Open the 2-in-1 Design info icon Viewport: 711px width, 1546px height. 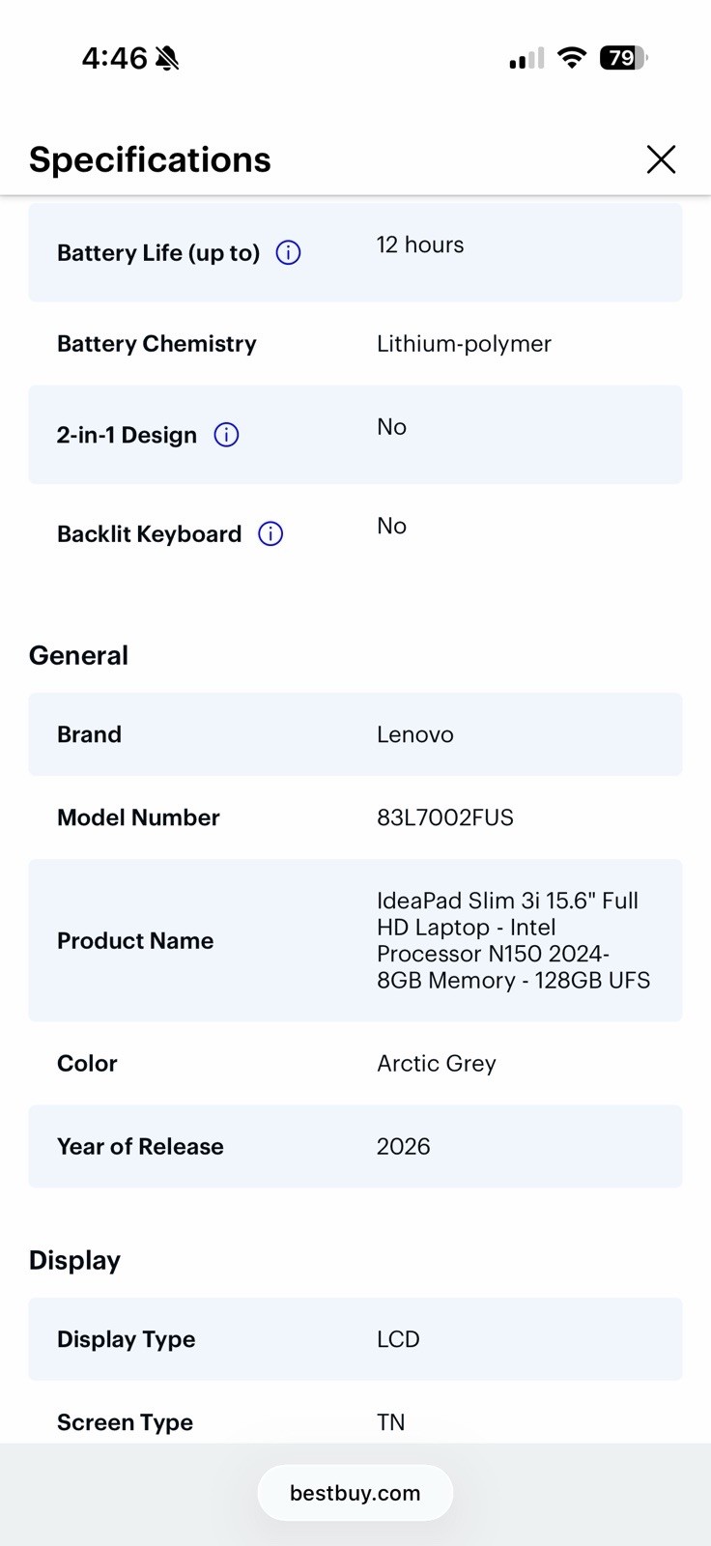coord(226,435)
